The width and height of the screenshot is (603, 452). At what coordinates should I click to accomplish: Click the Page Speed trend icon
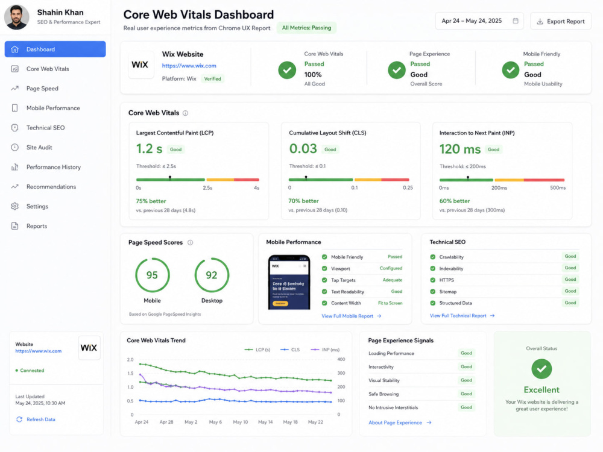click(14, 89)
